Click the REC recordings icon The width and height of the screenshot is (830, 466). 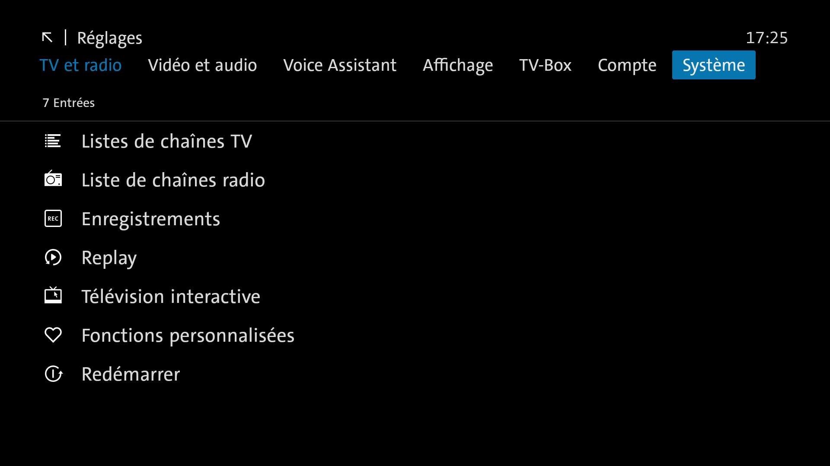coord(53,219)
